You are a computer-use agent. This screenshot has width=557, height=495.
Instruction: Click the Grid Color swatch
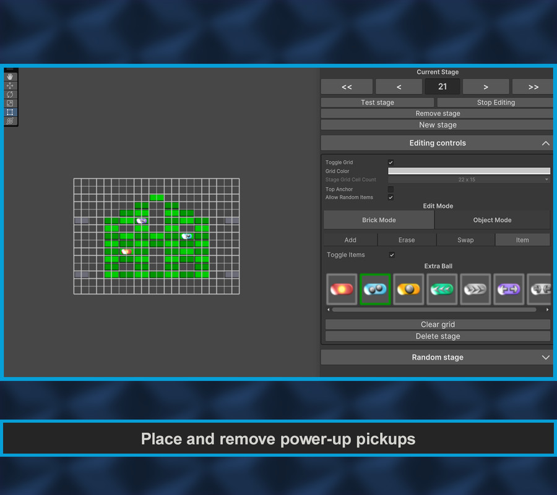pos(468,171)
